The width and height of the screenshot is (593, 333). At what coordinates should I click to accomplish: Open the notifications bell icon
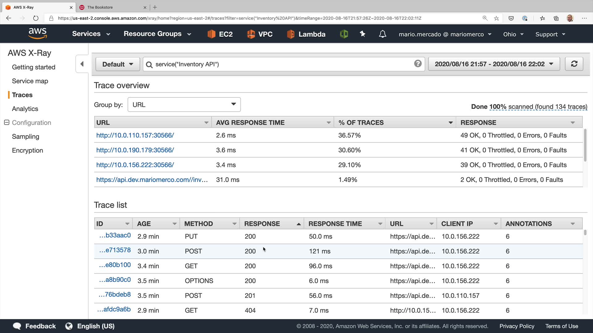pos(382,34)
